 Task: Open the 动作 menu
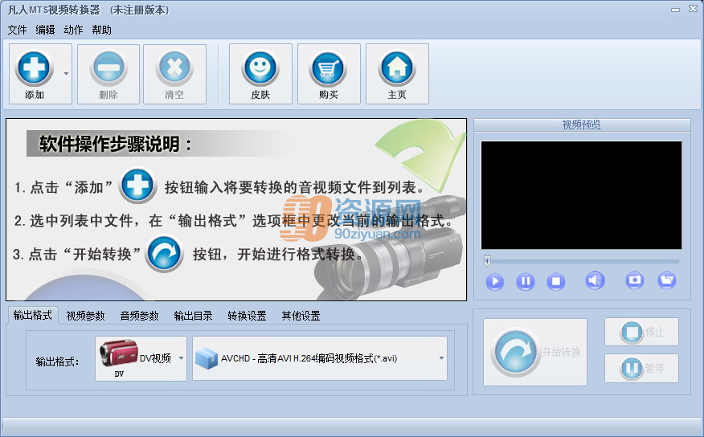click(73, 30)
